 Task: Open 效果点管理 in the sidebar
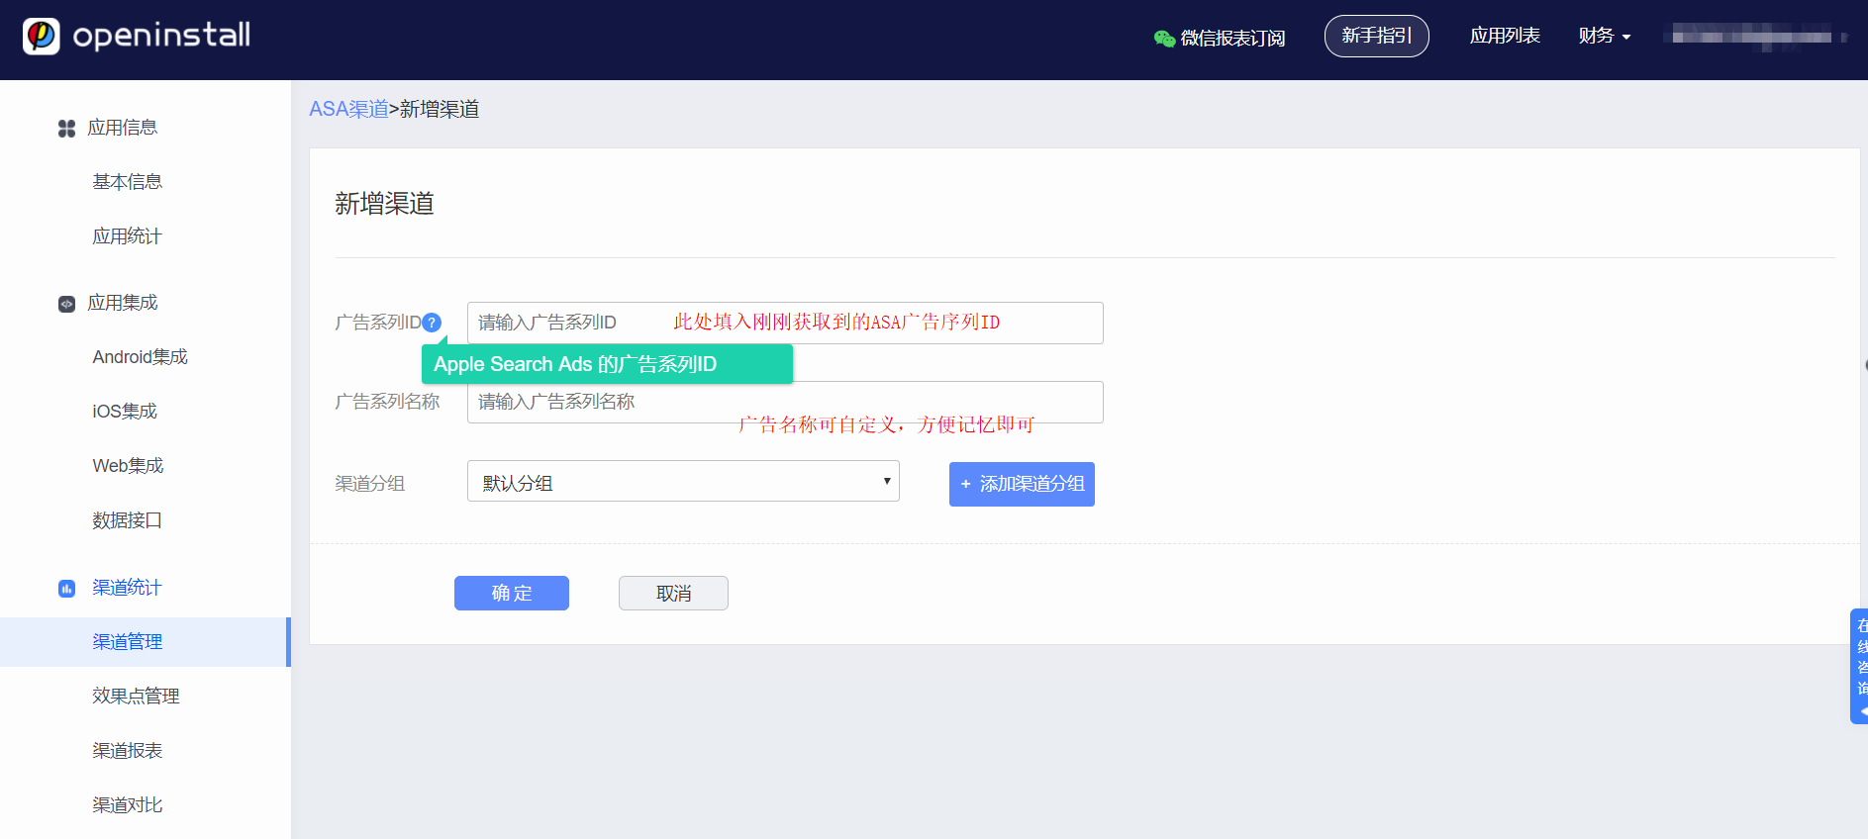tap(136, 697)
